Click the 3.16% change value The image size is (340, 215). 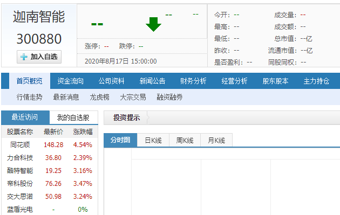click(x=83, y=171)
